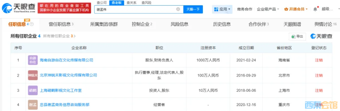Open the 控制企业 tab
Viewport: 340px width, 111px height.
tap(142, 24)
